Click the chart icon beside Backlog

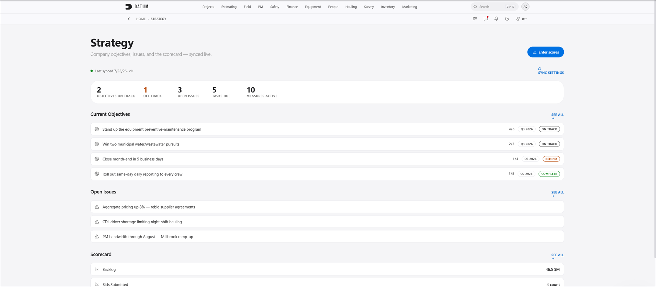click(97, 269)
